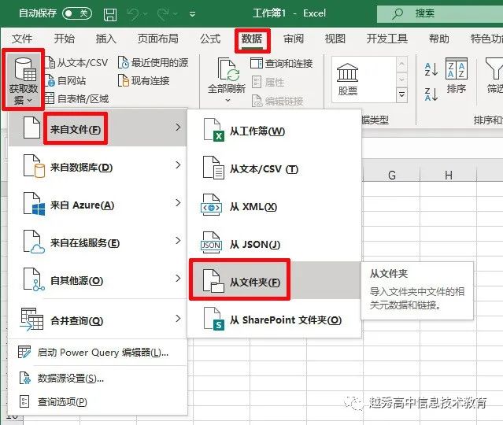Open the 帮助 tab
The width and height of the screenshot is (503, 425).
point(438,39)
